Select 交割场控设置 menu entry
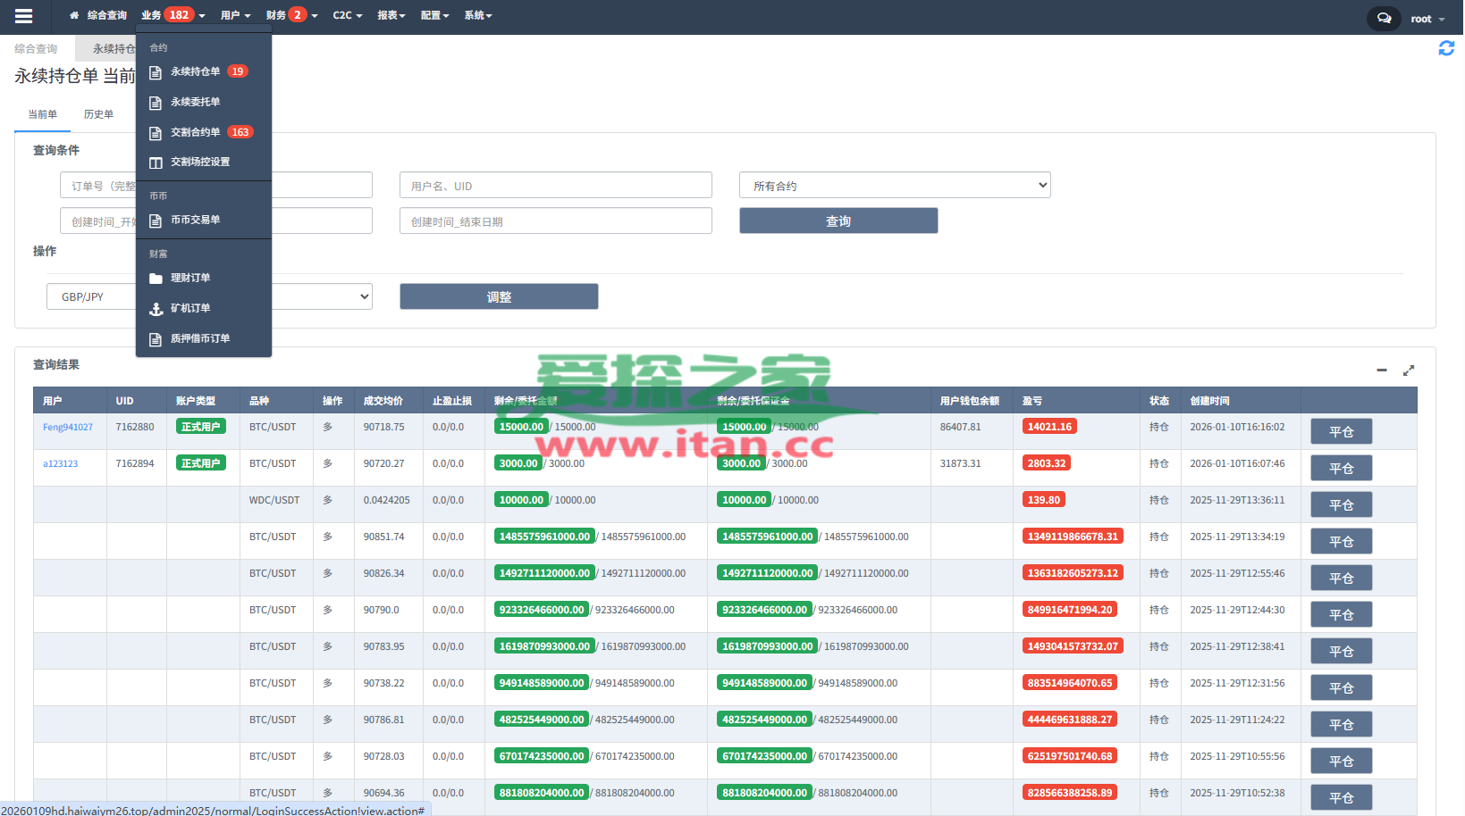Viewport: 1465px width, 816px height. pos(199,162)
